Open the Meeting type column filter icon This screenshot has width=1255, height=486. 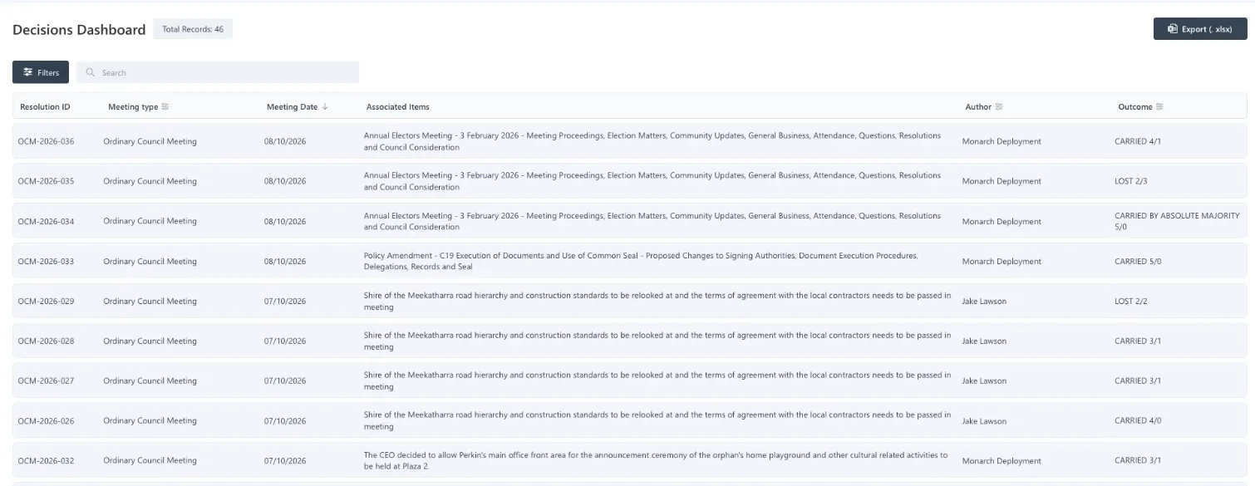coord(165,107)
